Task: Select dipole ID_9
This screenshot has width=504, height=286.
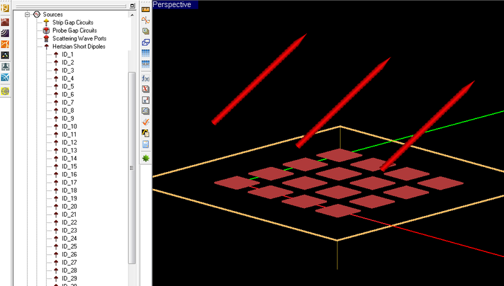Action: pos(68,118)
